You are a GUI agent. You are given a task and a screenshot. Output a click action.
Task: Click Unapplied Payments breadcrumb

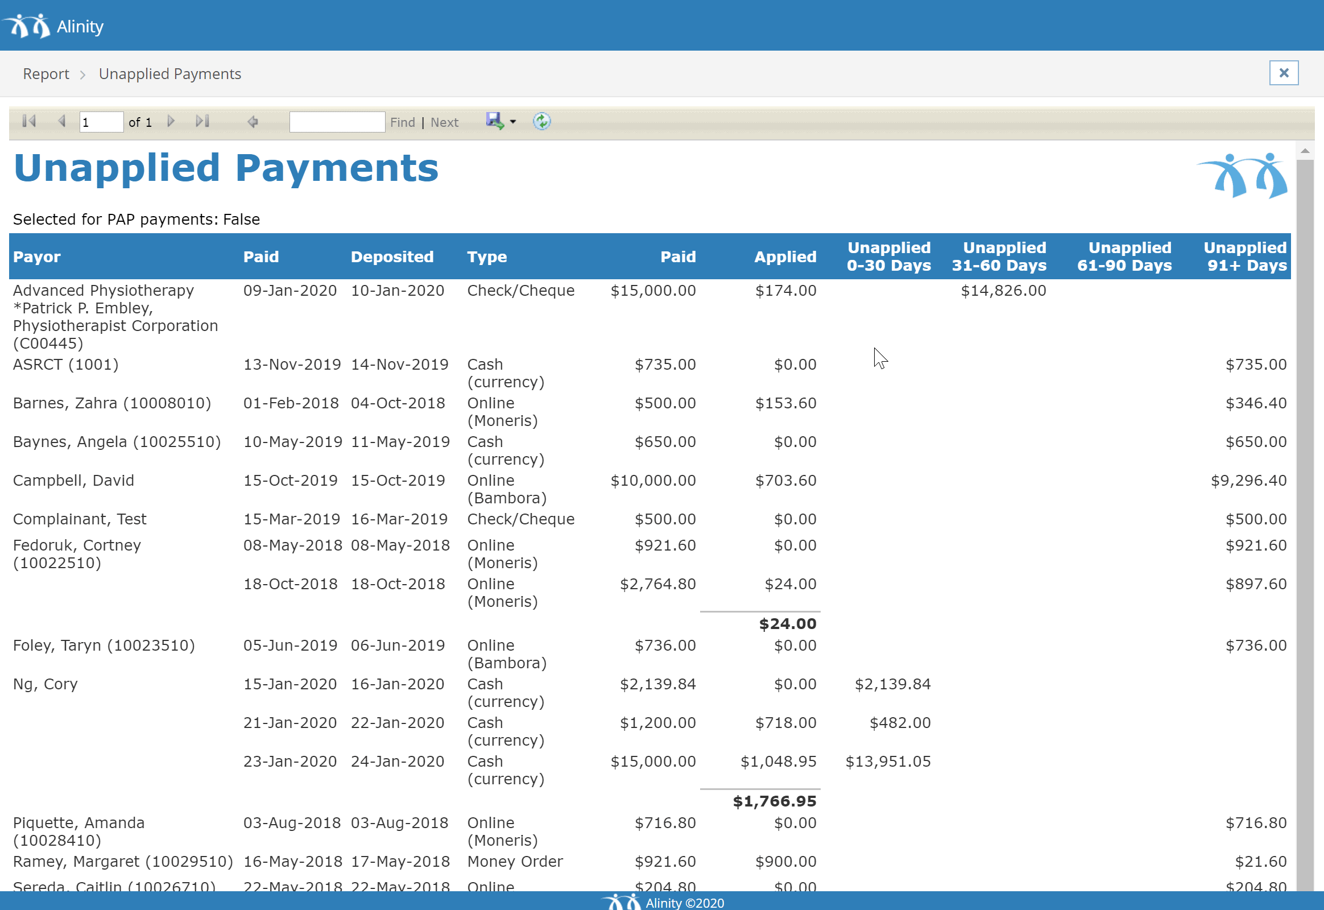click(x=170, y=74)
